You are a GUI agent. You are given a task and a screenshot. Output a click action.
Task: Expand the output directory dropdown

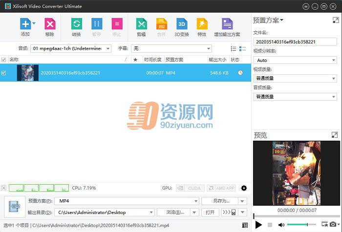[151, 212]
